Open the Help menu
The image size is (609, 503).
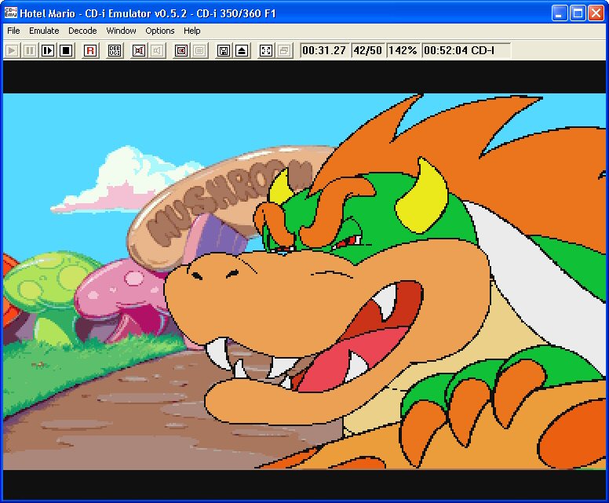[191, 31]
